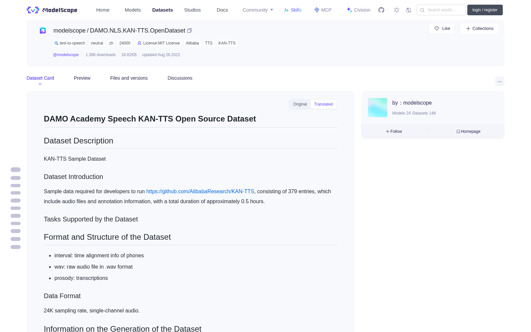Open the Models menu item
The image size is (531, 332).
coord(133,10)
